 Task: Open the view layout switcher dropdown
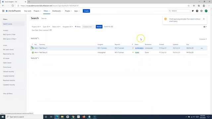(205, 27)
